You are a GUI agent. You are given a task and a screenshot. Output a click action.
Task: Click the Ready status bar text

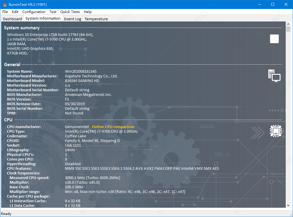[x=6, y=214]
